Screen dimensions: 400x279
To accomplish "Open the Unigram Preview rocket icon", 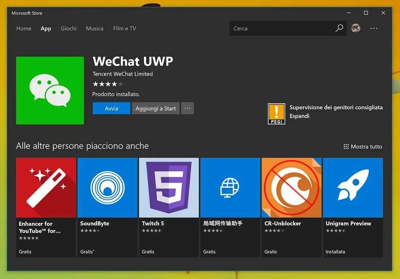I will (353, 188).
